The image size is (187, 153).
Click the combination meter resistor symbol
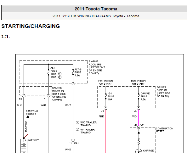coord(139,141)
